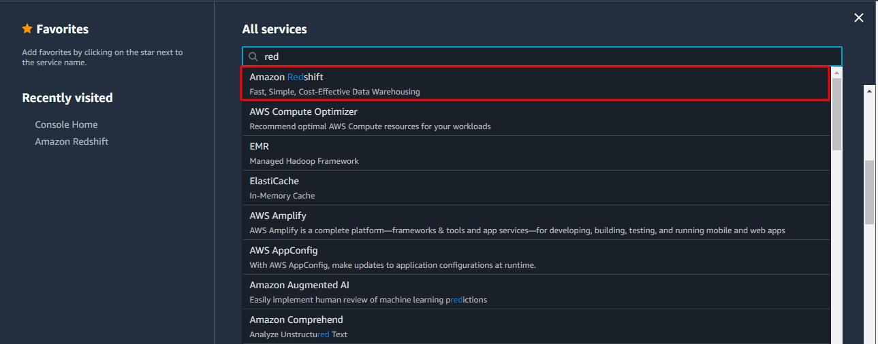Open ElastiCache from the results list
878x344 pixels.
pos(536,188)
